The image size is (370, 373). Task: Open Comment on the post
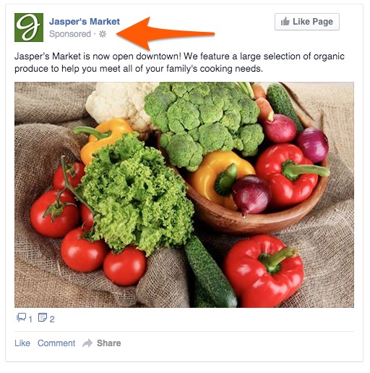pos(56,343)
